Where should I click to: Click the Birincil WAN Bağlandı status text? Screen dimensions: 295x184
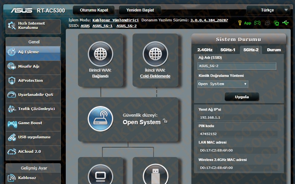100,76
